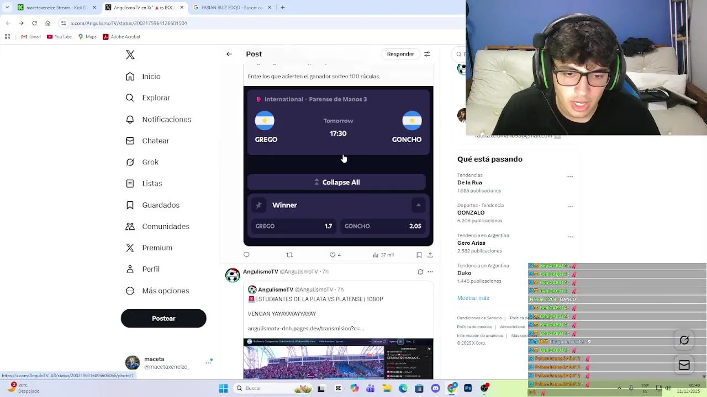This screenshot has height=397, width=707.
Task: Go back in browser history
Action: [x=8, y=23]
